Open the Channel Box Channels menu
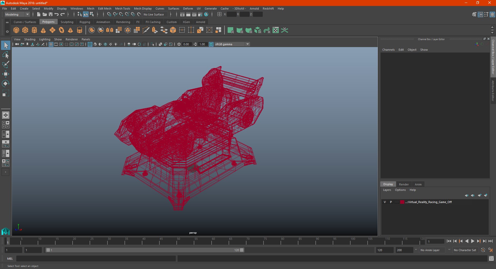496x269 pixels. click(x=388, y=50)
